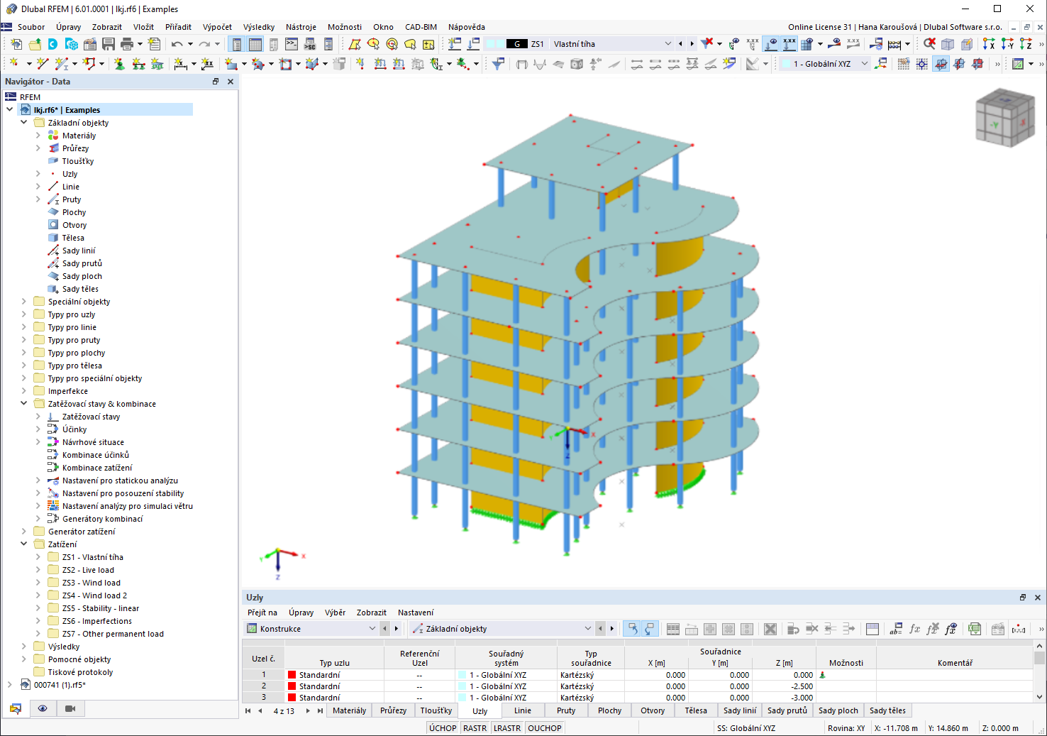Click the red color swatch in node row 1
1047x736 pixels.
[x=292, y=675]
